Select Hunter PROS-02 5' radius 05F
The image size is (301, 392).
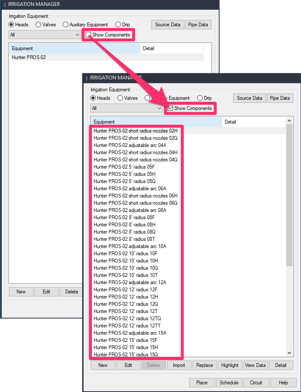pyautogui.click(x=124, y=167)
